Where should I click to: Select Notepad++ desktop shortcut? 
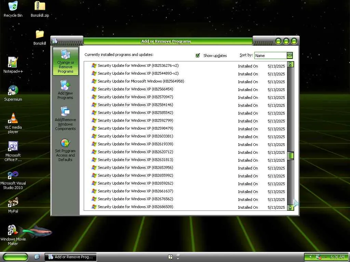click(x=13, y=65)
